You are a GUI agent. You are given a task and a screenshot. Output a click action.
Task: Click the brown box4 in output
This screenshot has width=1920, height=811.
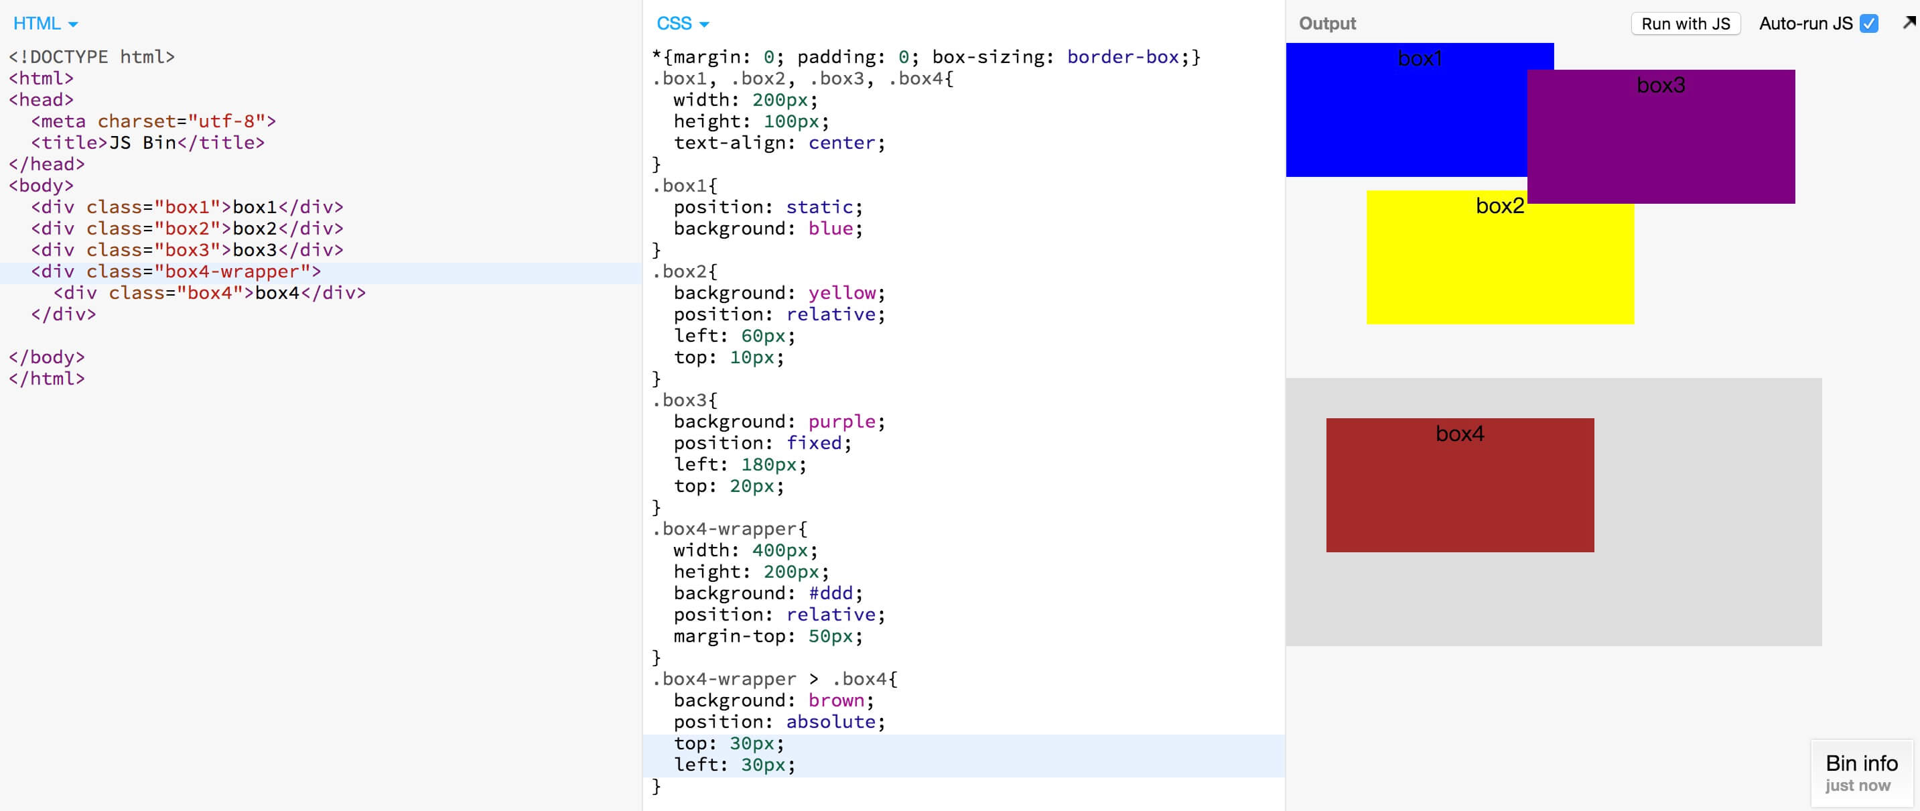[1459, 485]
